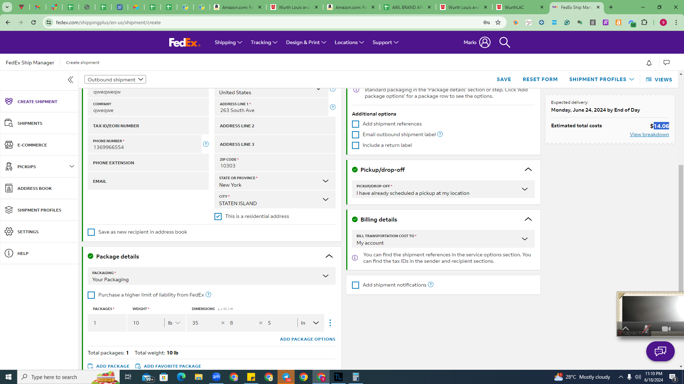684x384 pixels.
Task: Check 'Include a return label'
Action: pos(356,145)
